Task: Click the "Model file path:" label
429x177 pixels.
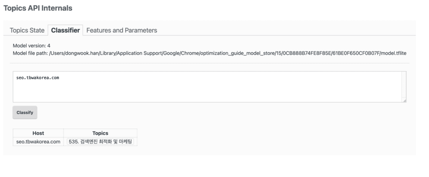Action: 30,53
